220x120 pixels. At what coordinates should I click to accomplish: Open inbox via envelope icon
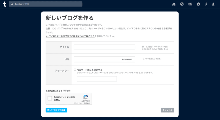[x=190, y=4]
